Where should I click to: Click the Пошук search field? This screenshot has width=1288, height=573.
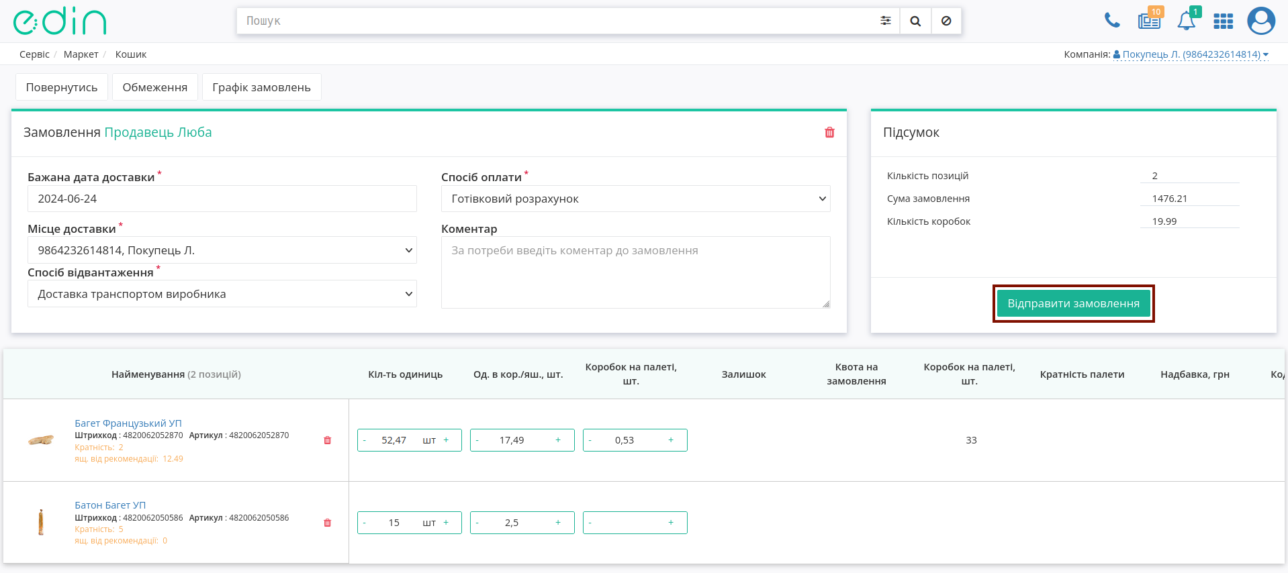coord(554,21)
